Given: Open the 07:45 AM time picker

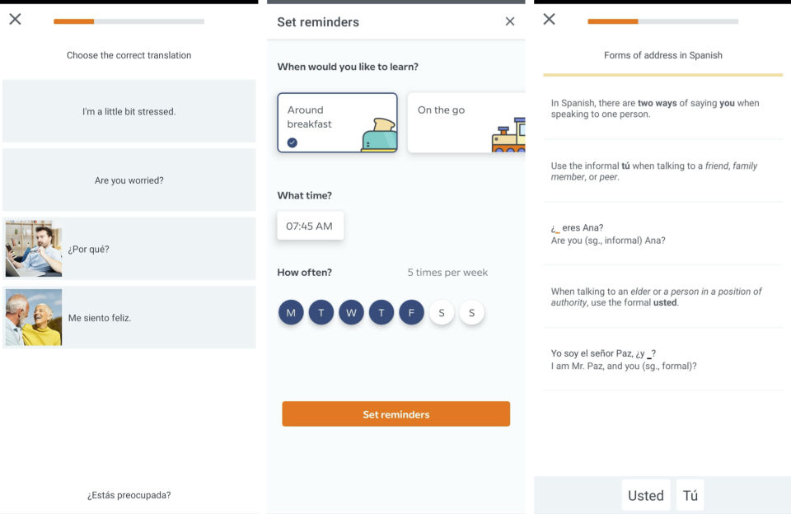Looking at the screenshot, I should (x=310, y=226).
